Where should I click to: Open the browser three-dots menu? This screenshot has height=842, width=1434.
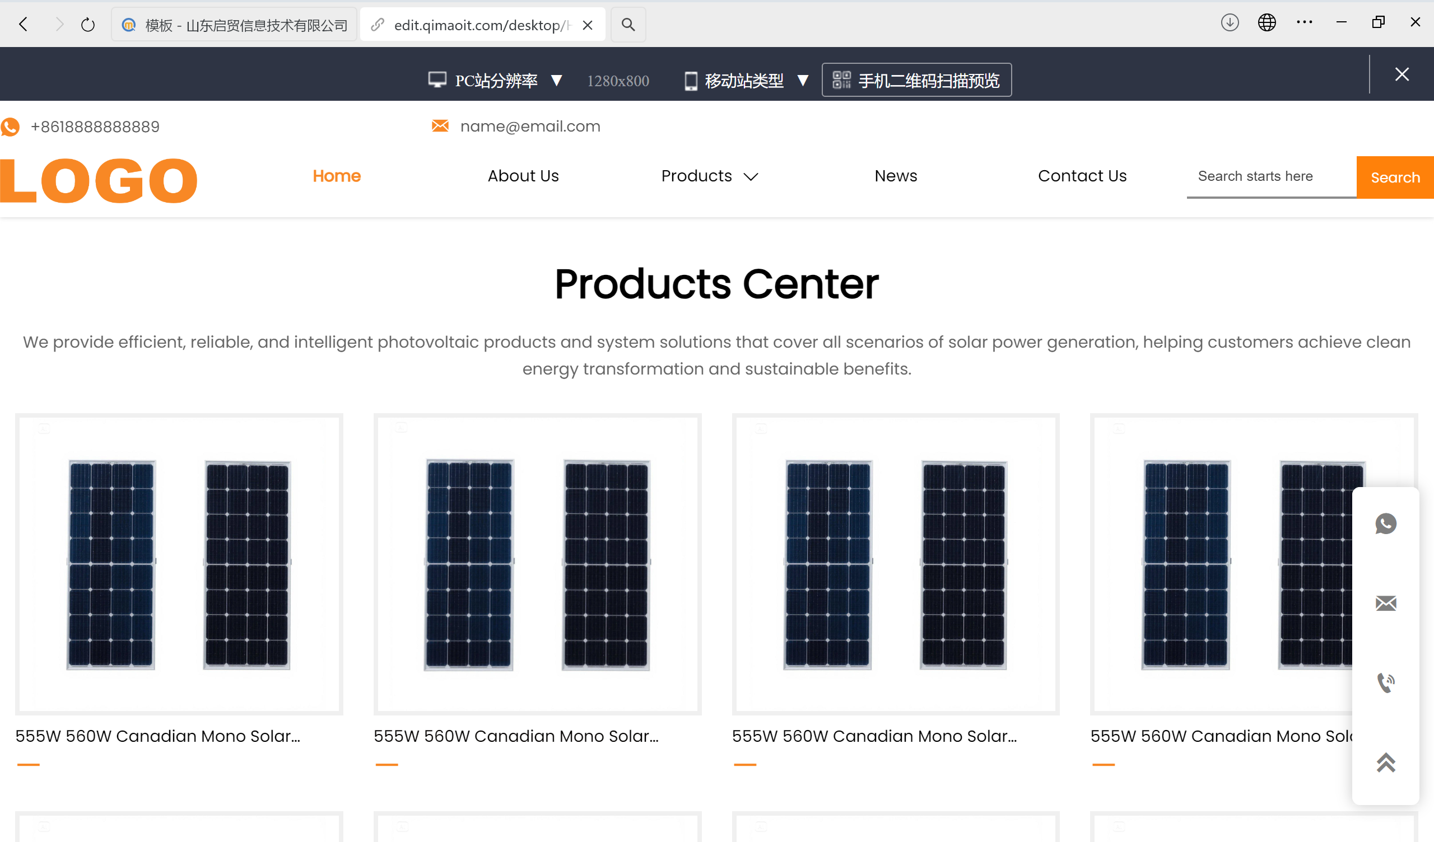1304,24
